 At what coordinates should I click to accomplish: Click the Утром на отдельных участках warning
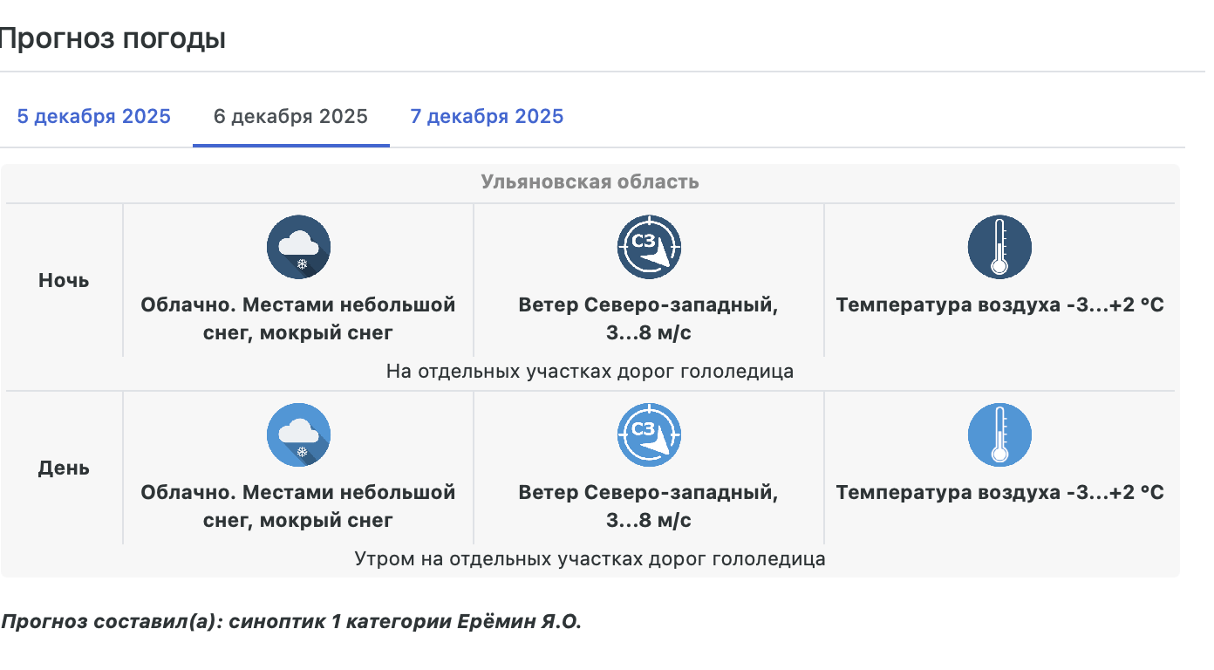pyautogui.click(x=590, y=559)
